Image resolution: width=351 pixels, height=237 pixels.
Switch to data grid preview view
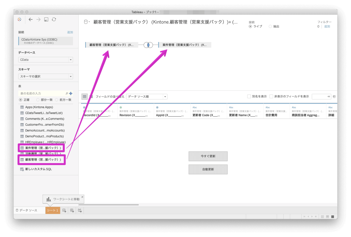[84, 96]
